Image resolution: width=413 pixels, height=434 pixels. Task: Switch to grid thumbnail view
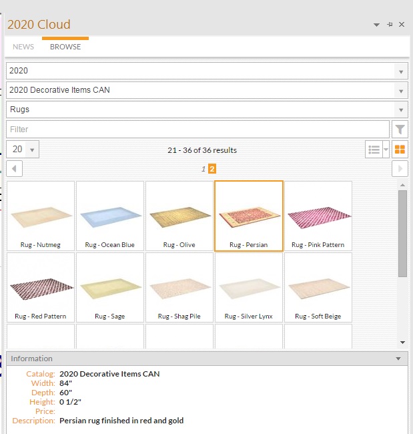pyautogui.click(x=400, y=150)
